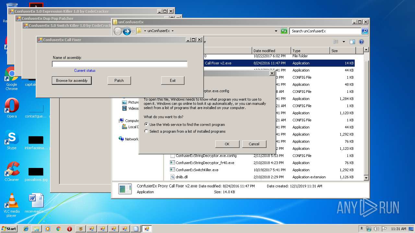415x233 pixels.
Task: Open Explorer help question-mark icon
Action: (362, 42)
